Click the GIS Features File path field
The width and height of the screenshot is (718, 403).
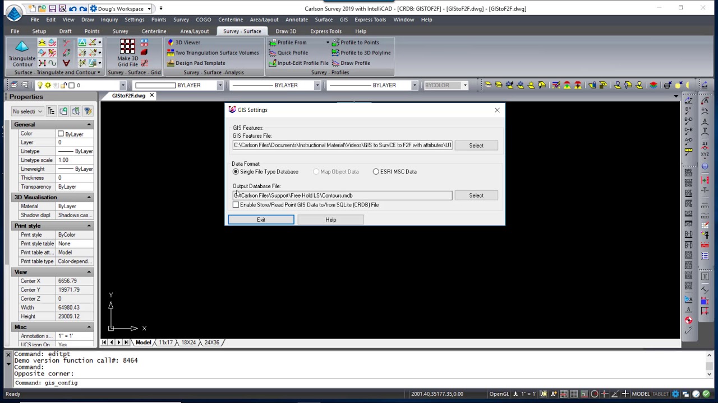pos(342,146)
